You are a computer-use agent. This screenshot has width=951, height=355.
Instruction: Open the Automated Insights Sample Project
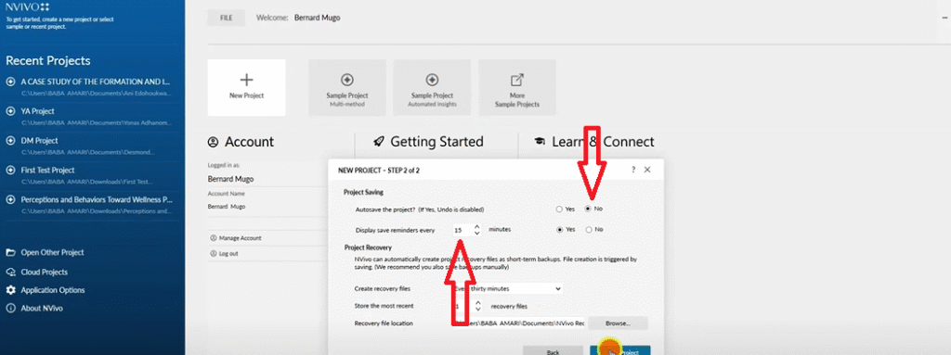(x=432, y=87)
